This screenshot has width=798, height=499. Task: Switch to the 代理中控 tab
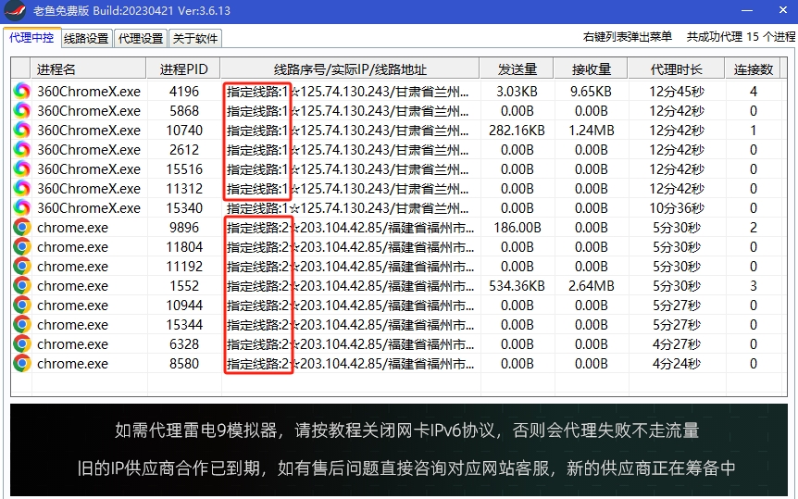(x=31, y=38)
